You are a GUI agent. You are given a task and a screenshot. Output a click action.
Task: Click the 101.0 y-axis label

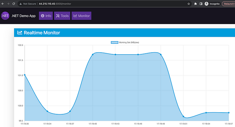click(x=20, y=75)
